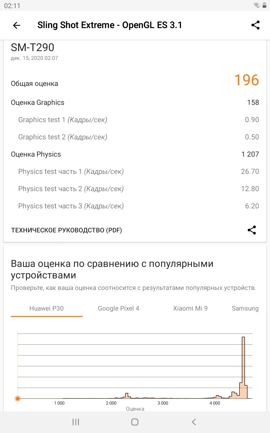Screen dimensions: 270x433
Task: Select the Оценка Graphics row
Action: pos(135,102)
